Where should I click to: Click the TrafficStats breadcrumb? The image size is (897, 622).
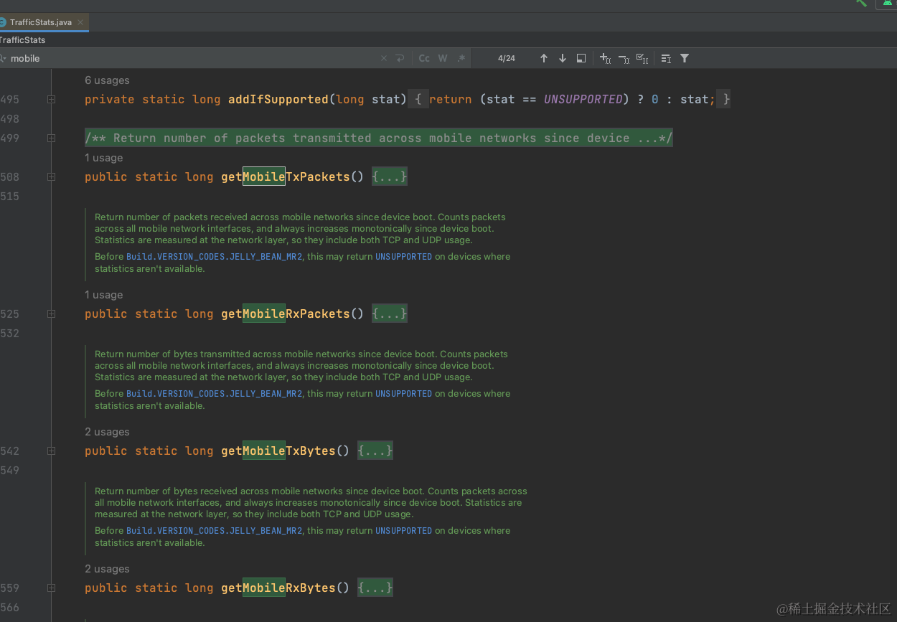pyautogui.click(x=22, y=40)
